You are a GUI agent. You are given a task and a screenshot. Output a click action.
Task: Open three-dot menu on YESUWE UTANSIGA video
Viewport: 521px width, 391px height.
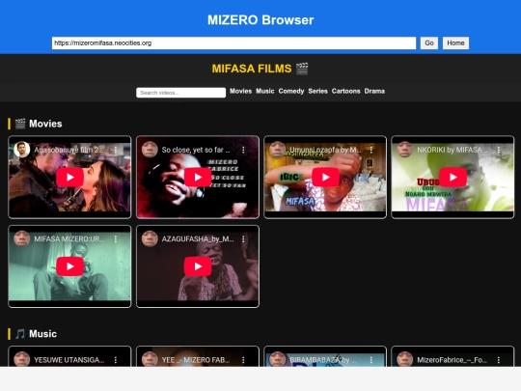116,360
